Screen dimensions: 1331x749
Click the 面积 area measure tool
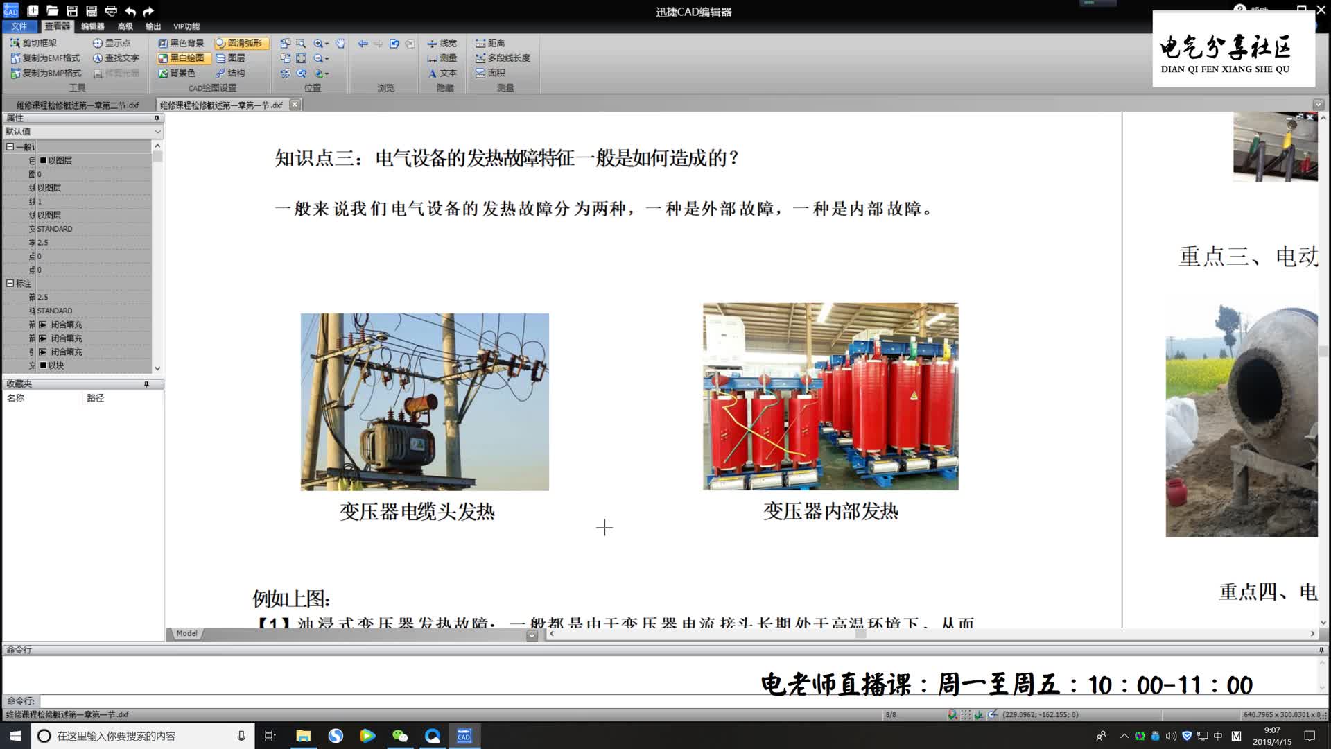tap(490, 73)
